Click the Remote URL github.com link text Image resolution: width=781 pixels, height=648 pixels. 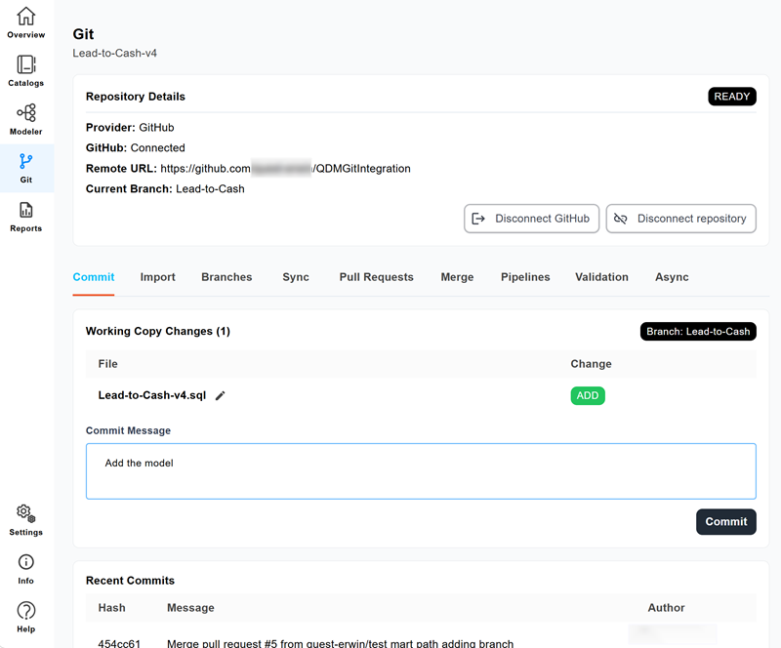(x=285, y=169)
